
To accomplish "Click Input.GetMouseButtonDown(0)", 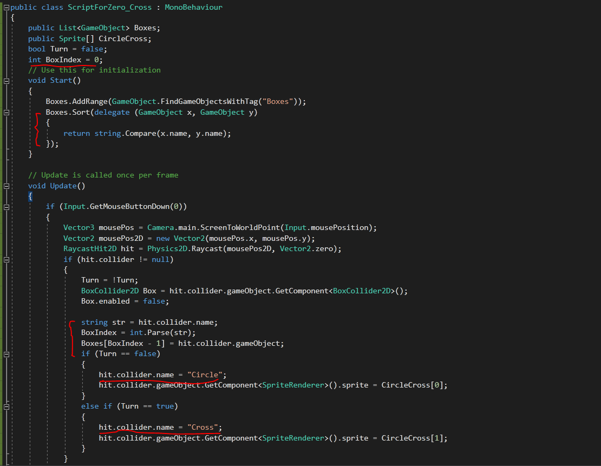I will pyautogui.click(x=123, y=207).
